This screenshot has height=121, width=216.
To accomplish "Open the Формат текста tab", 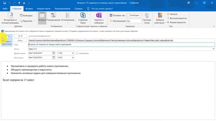I will tap(44, 9).
